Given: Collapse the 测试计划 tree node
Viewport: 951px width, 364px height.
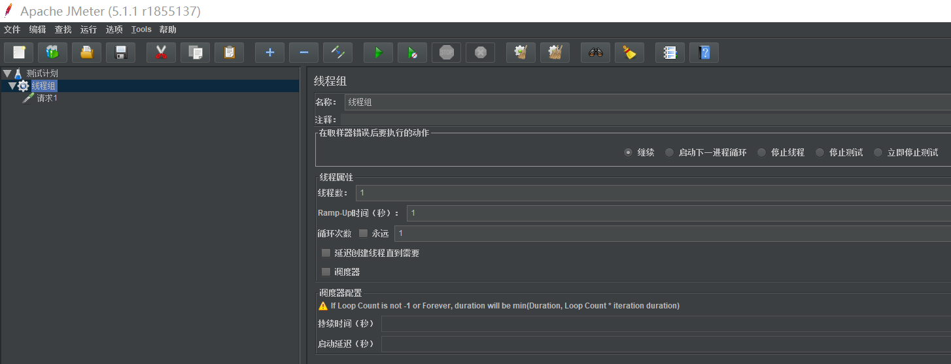Looking at the screenshot, I should [7, 73].
